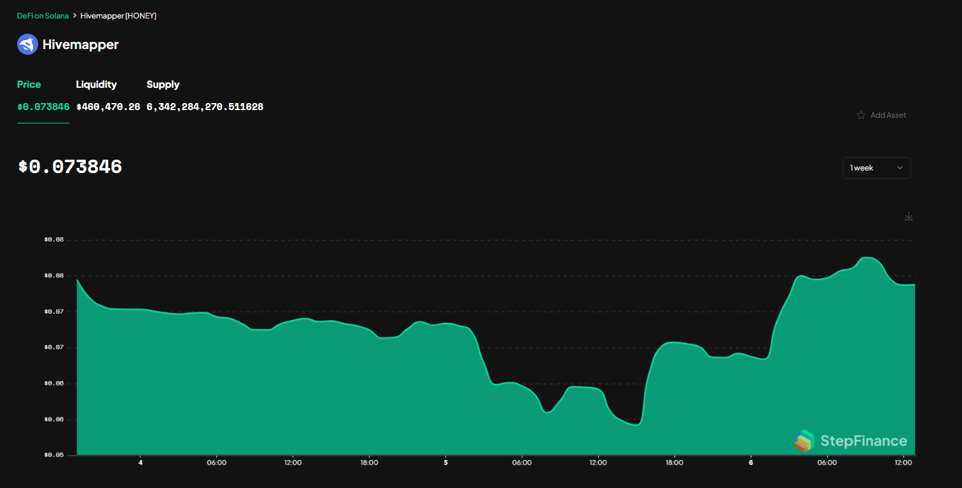Viewport: 962px width, 488px height.
Task: Go back to DeFi on Solana
Action: click(43, 16)
